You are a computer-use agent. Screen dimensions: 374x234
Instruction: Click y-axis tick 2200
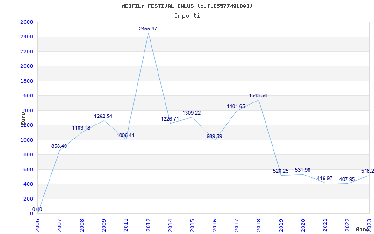pyautogui.click(x=27, y=51)
